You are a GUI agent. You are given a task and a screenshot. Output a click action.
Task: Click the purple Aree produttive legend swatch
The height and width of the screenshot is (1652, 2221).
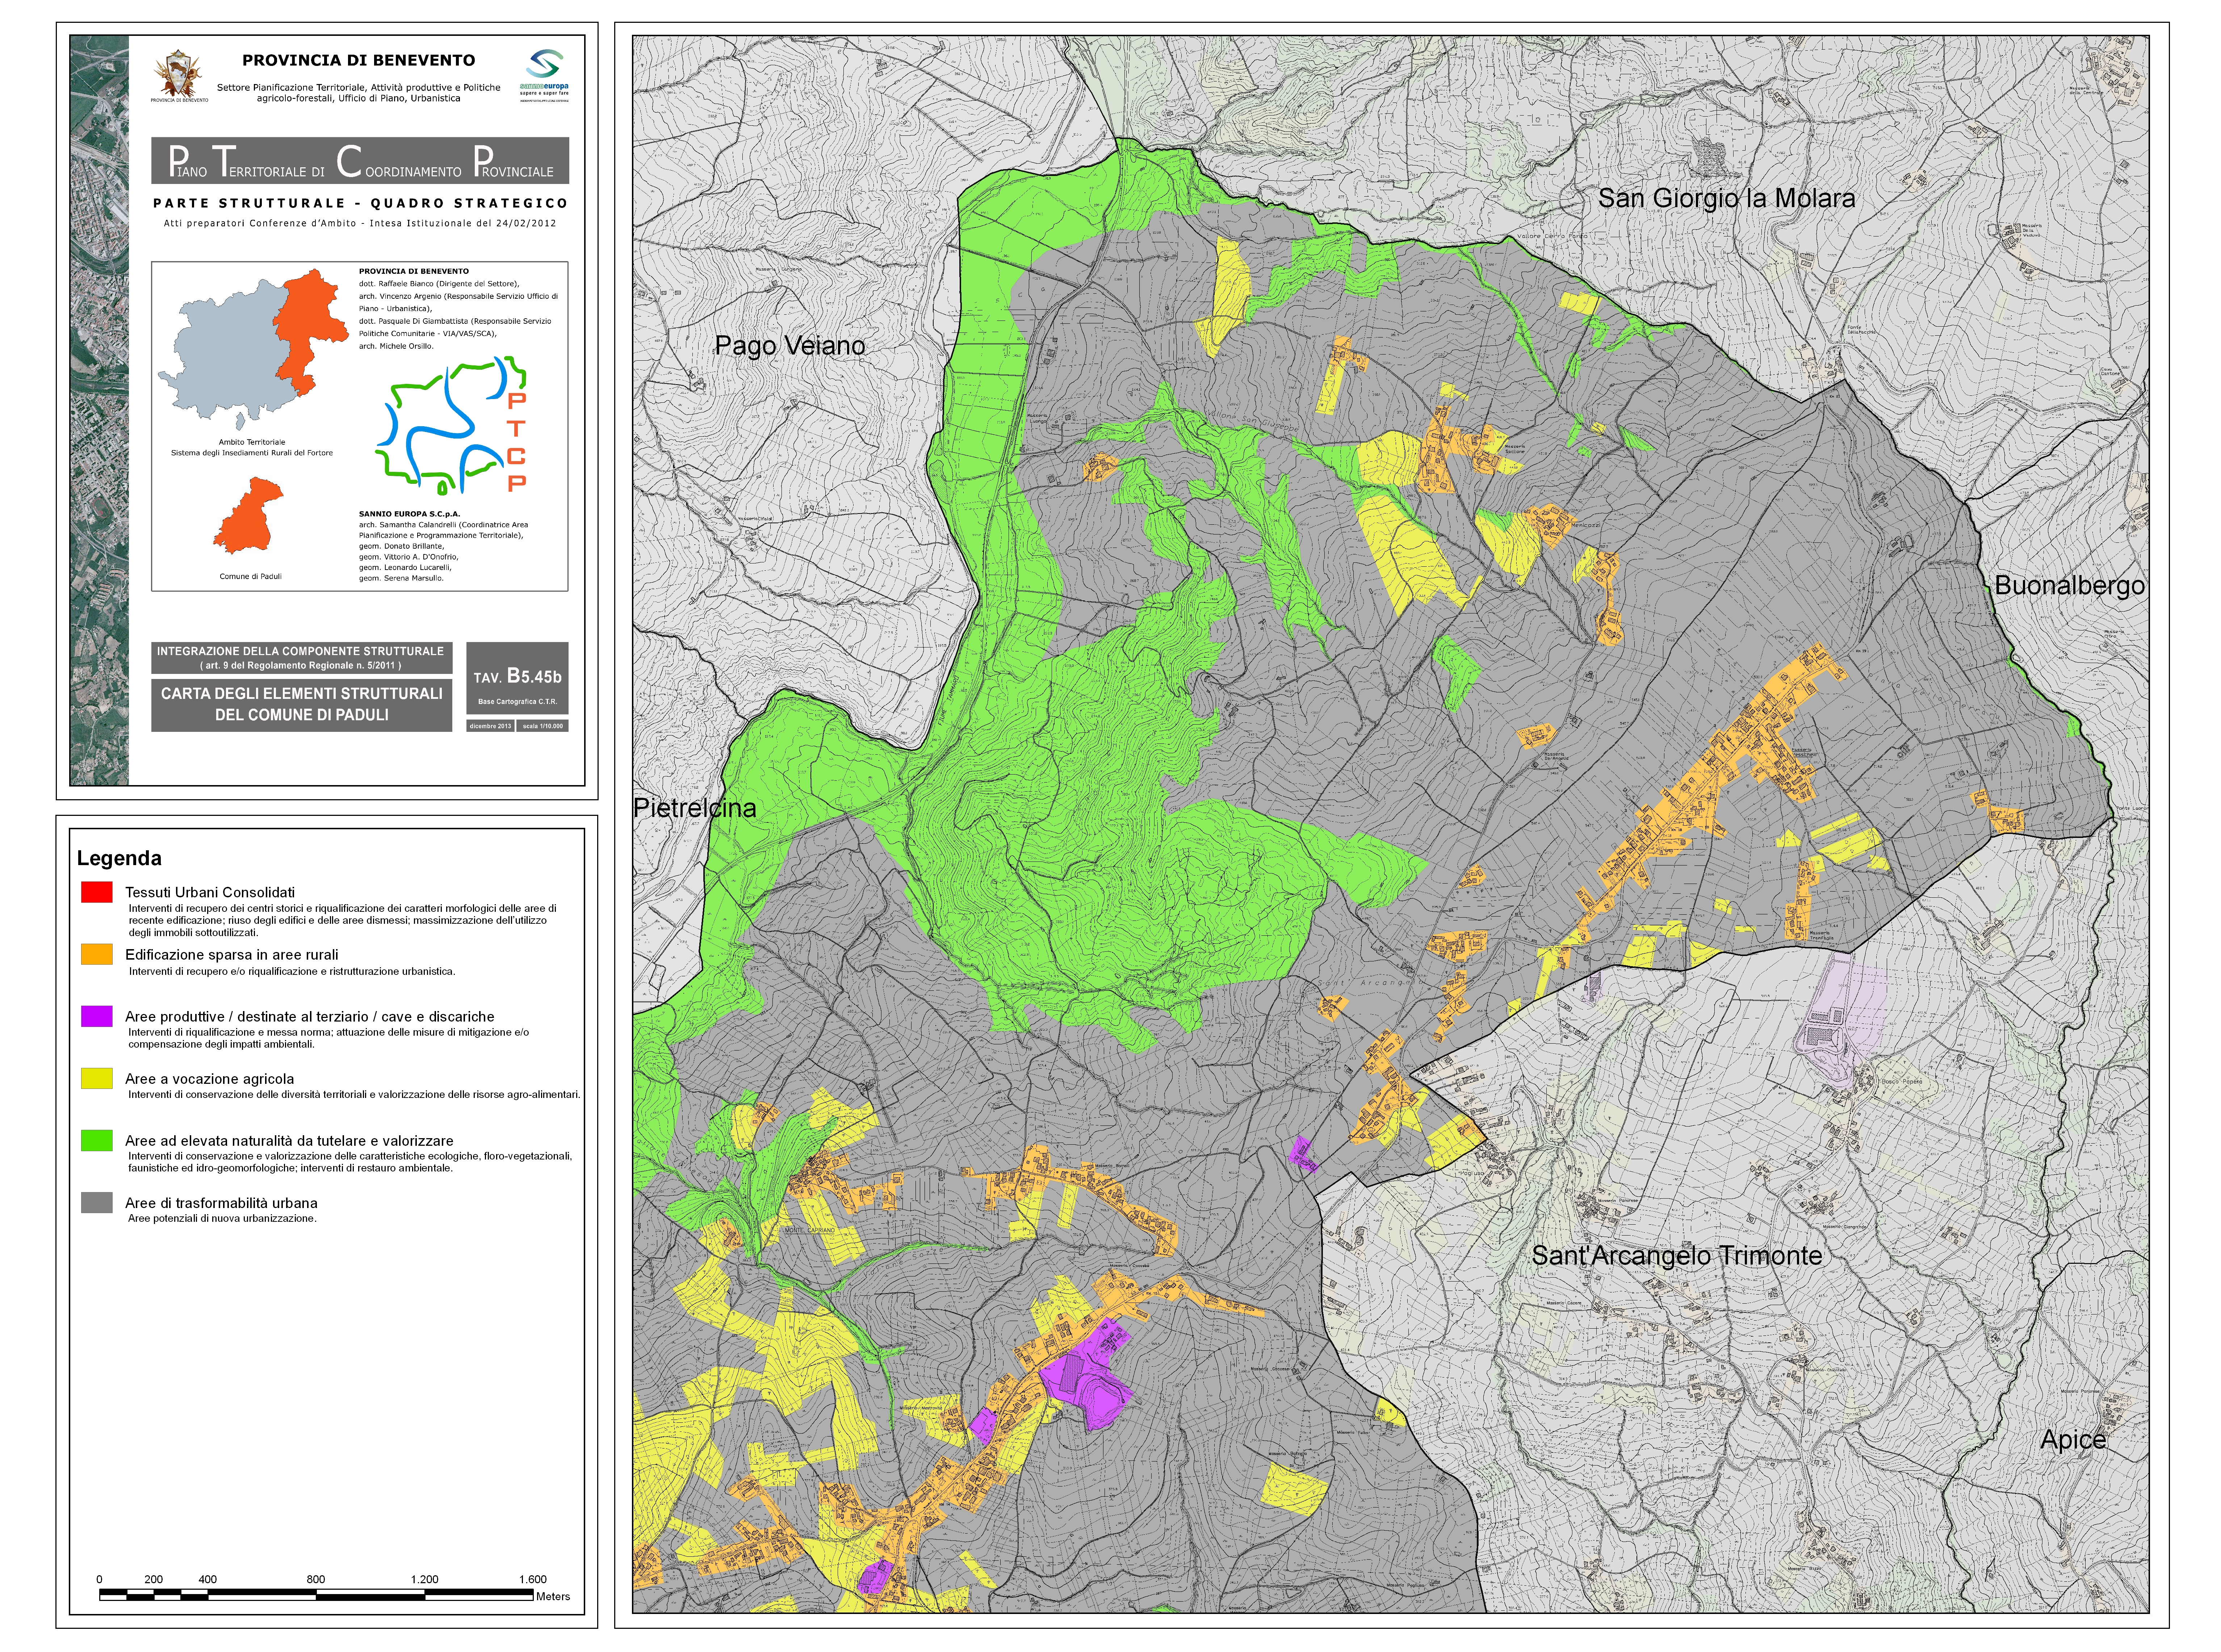pos(97,1016)
